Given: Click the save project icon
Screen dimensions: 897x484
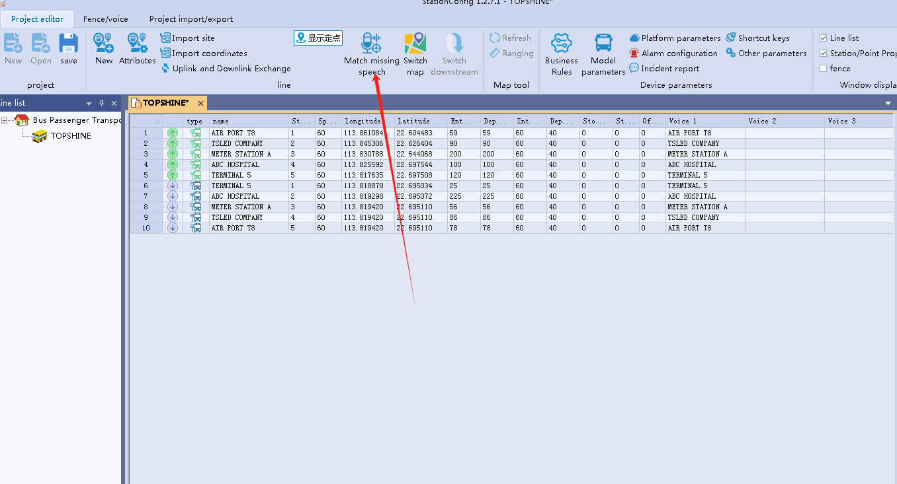Looking at the screenshot, I should (x=69, y=44).
